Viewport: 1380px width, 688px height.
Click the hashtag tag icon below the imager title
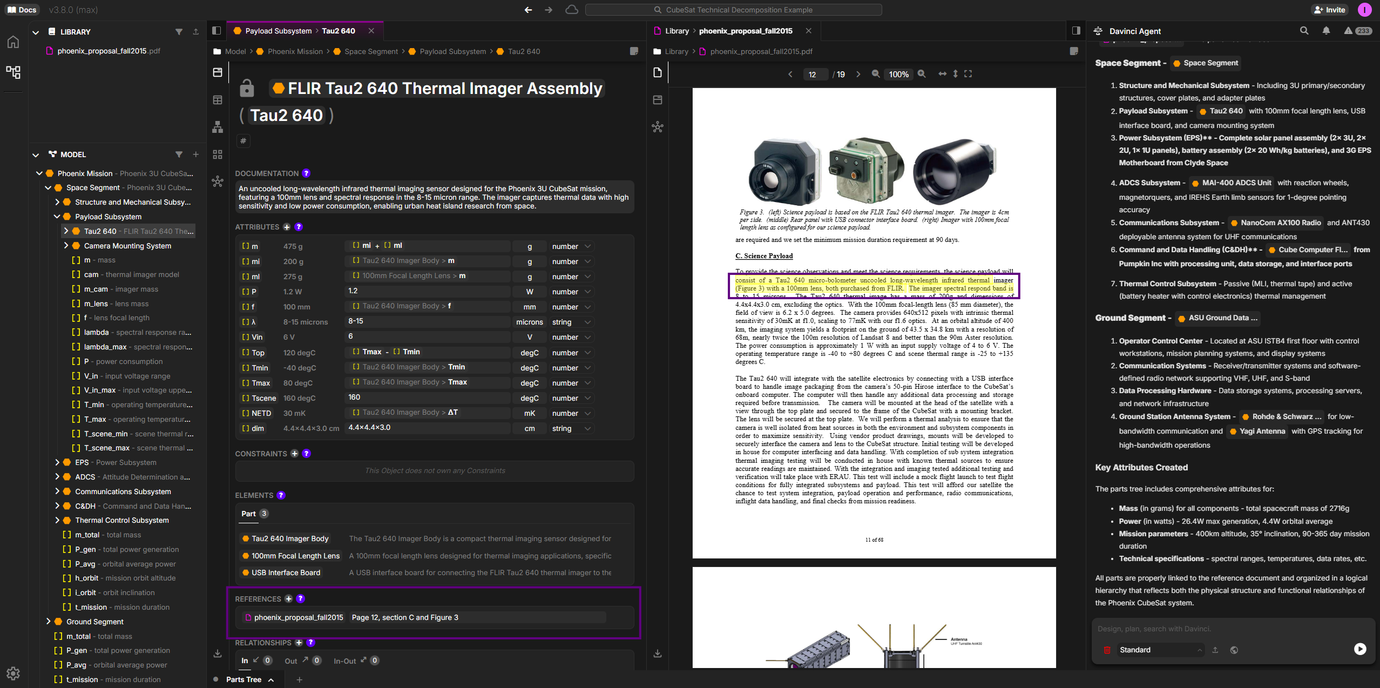pos(243,140)
